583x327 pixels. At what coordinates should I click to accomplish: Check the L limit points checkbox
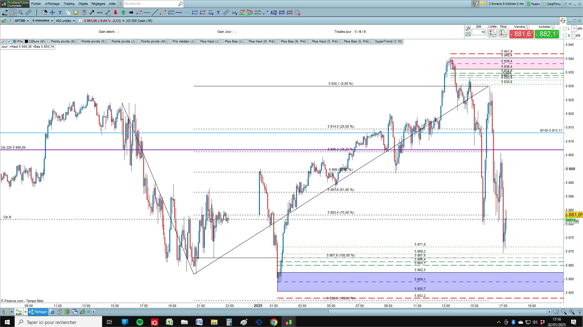click(x=565, y=29)
